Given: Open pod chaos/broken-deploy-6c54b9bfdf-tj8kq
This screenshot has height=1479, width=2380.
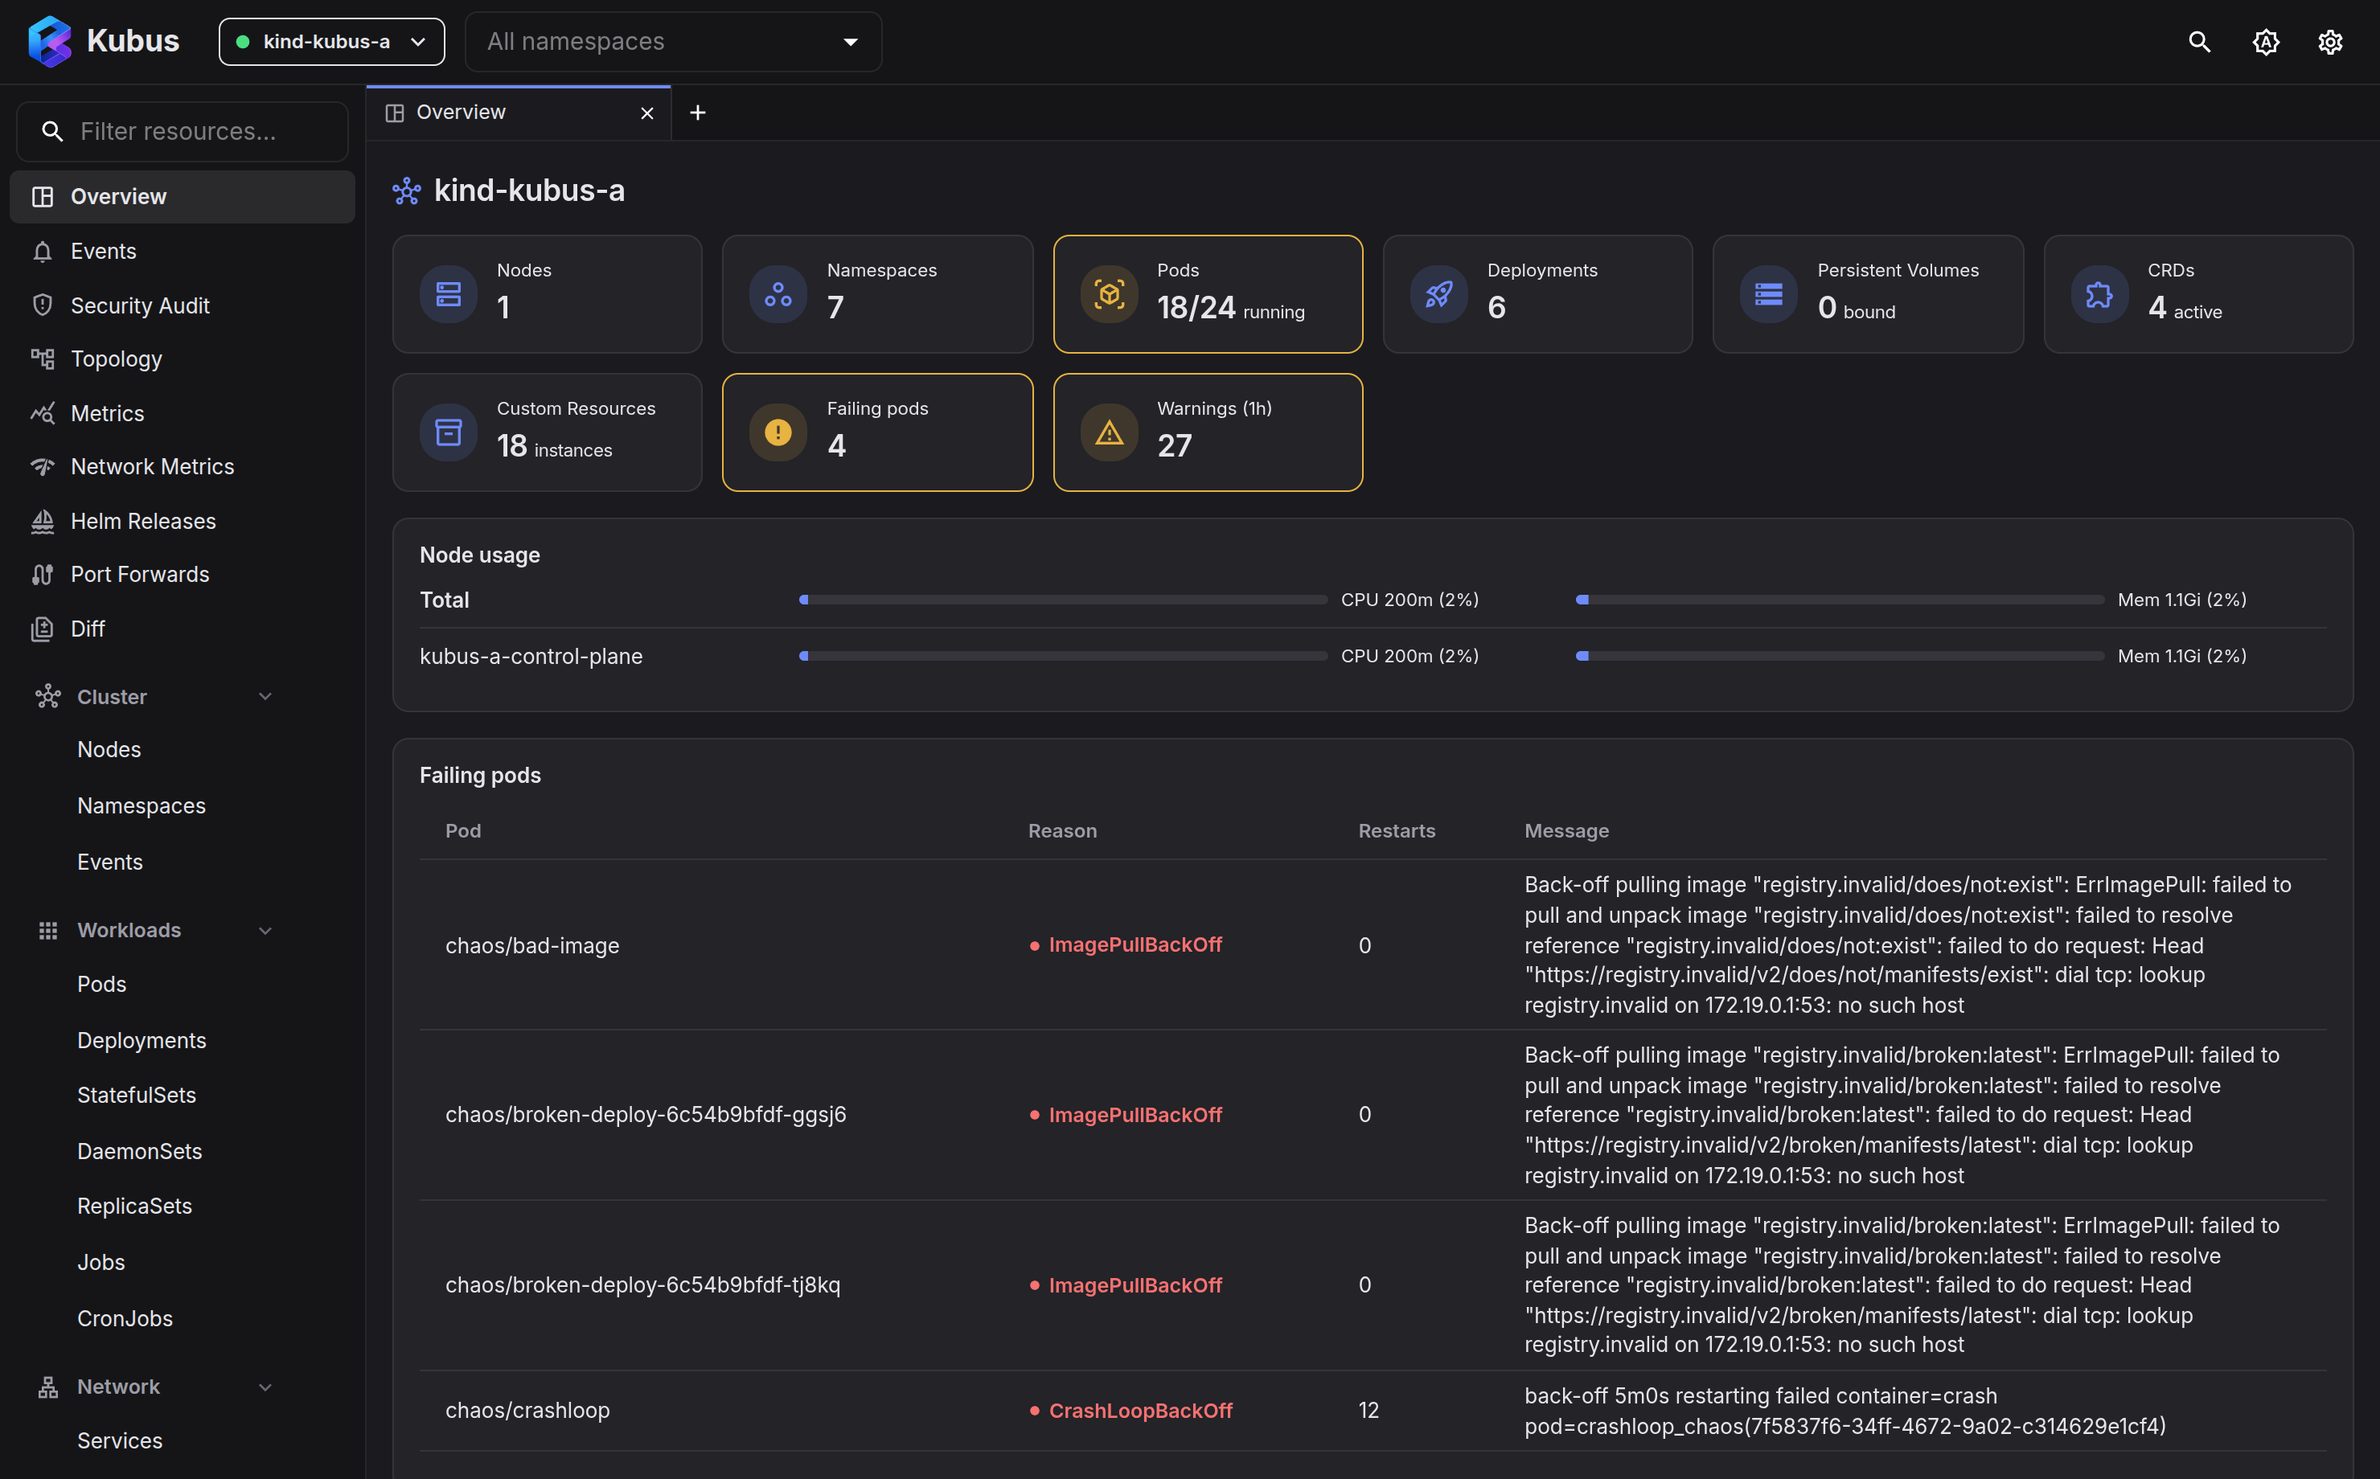Looking at the screenshot, I should coord(1373,1285).
